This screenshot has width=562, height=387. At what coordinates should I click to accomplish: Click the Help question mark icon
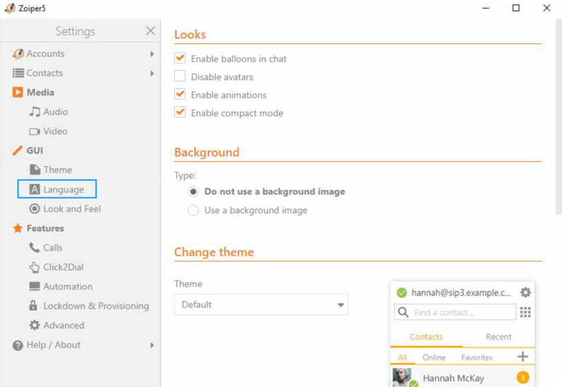18,345
